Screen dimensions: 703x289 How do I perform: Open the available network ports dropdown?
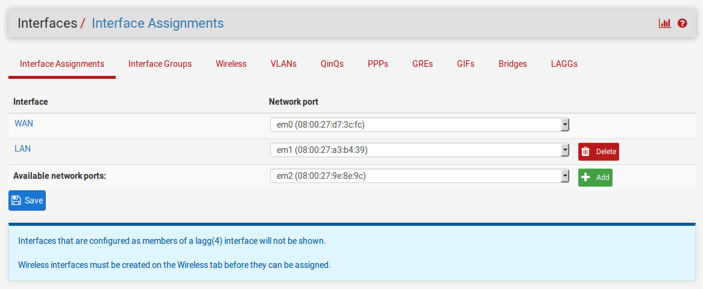[420, 176]
